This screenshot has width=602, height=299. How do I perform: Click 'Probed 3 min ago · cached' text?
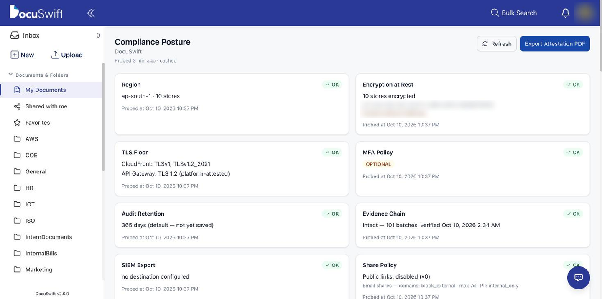coord(145,60)
